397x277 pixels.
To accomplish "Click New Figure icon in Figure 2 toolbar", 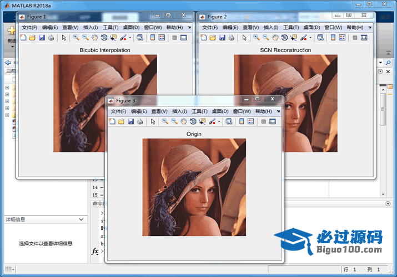I will coord(204,38).
